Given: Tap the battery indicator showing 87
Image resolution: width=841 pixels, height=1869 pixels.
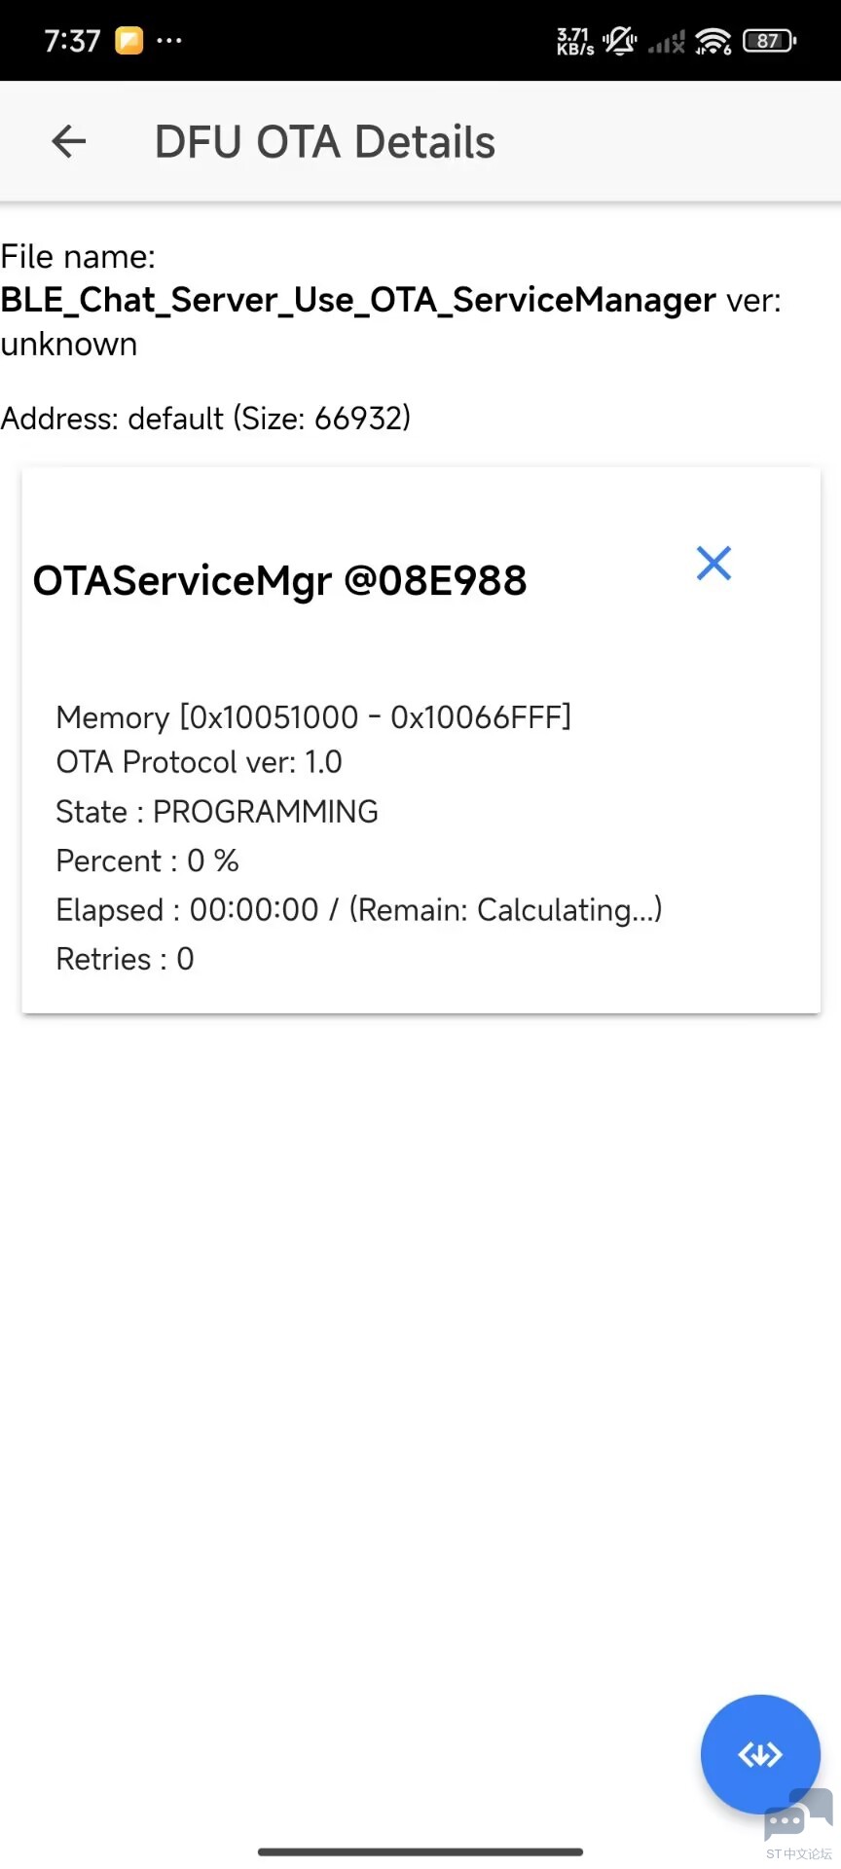Looking at the screenshot, I should click(769, 41).
